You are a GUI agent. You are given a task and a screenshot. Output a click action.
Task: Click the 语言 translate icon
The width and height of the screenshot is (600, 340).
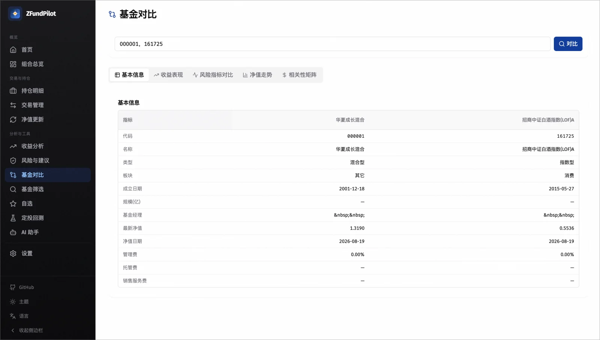point(13,316)
